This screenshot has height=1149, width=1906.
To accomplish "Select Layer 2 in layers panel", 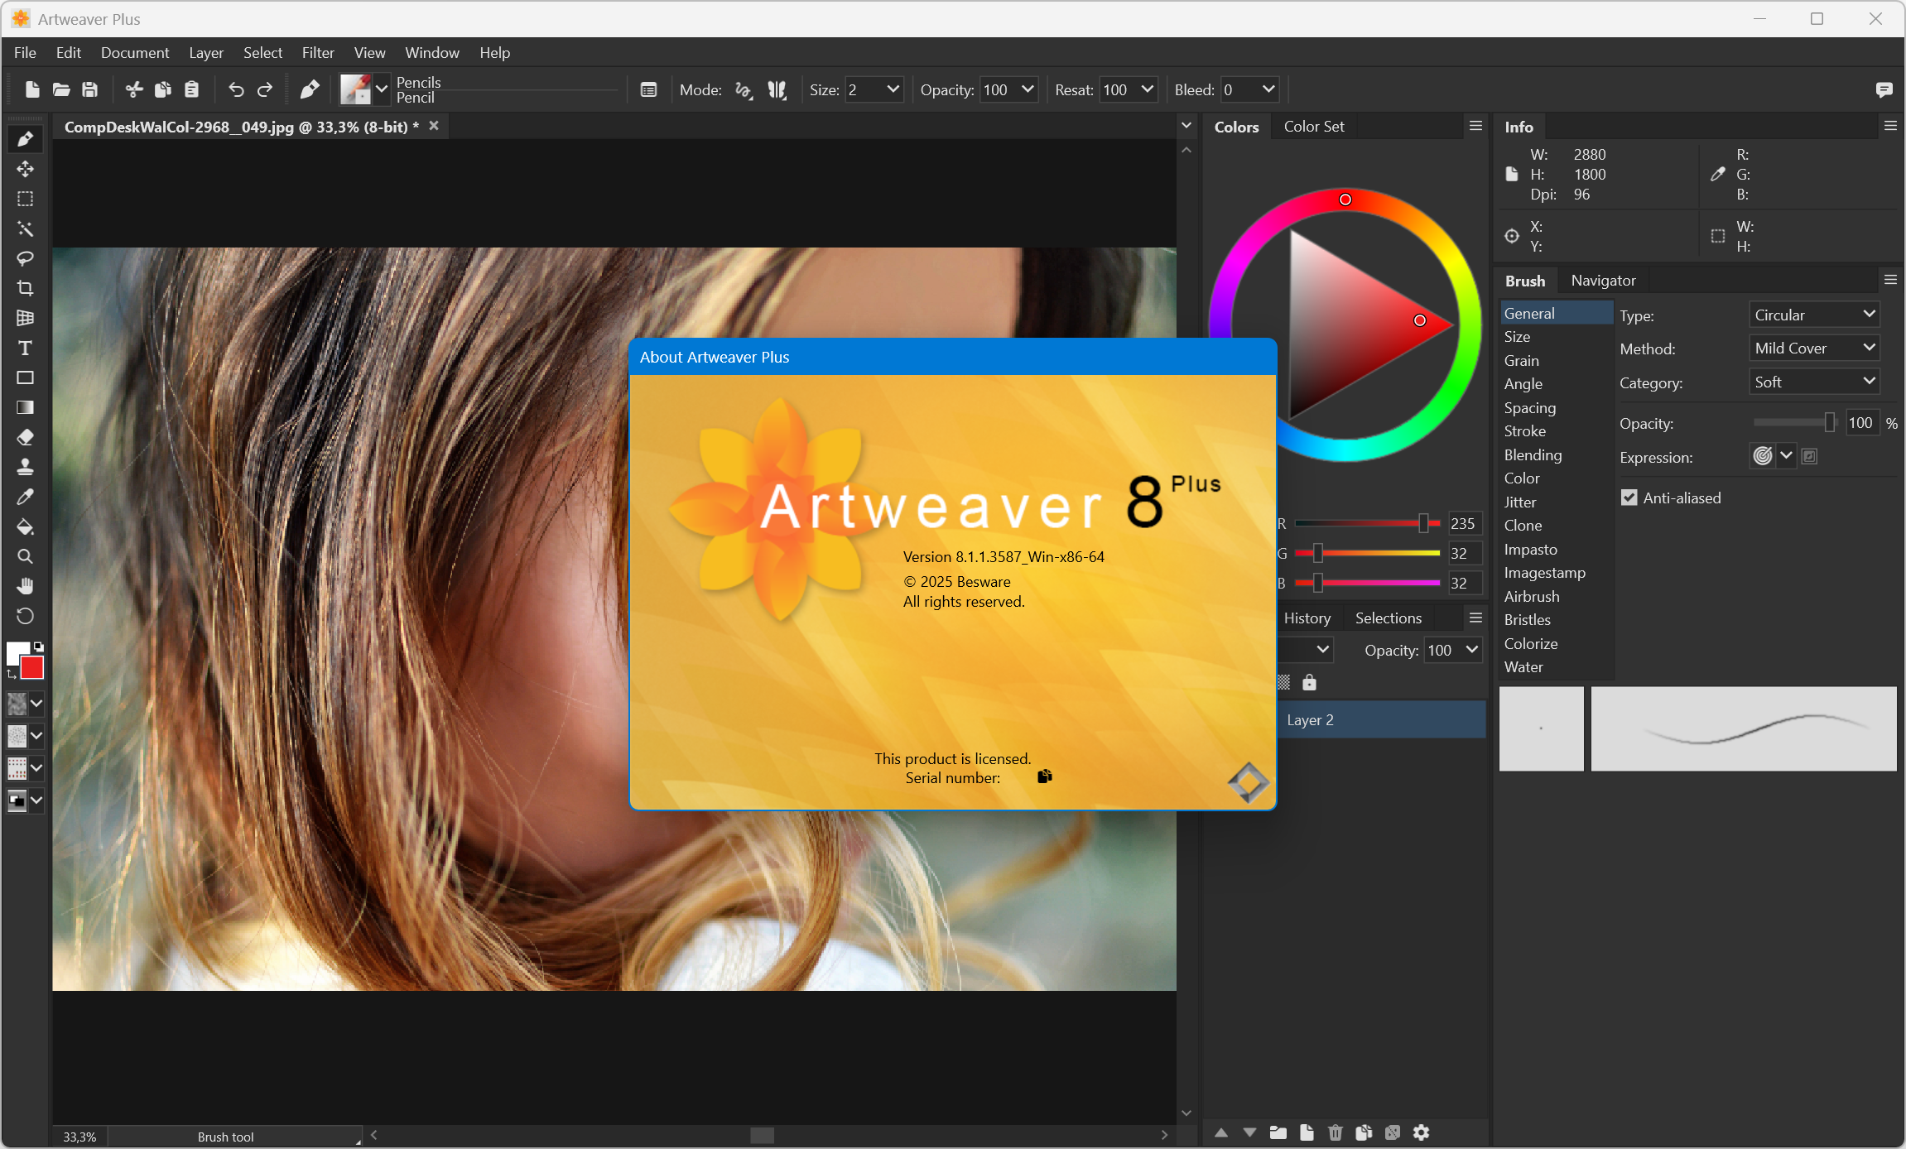I will [1379, 719].
